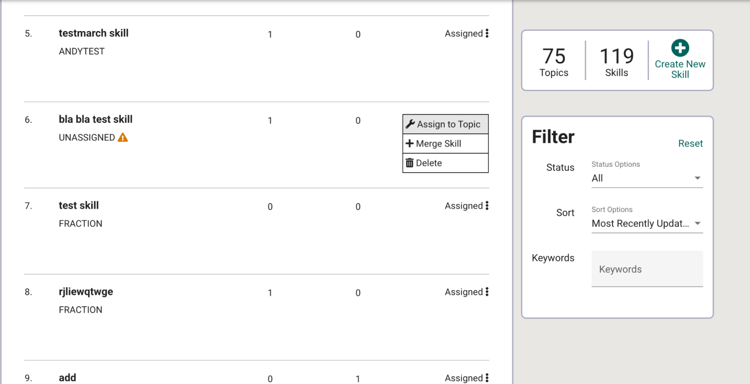Open the Status Options dropdown
The image size is (750, 384).
click(x=647, y=178)
